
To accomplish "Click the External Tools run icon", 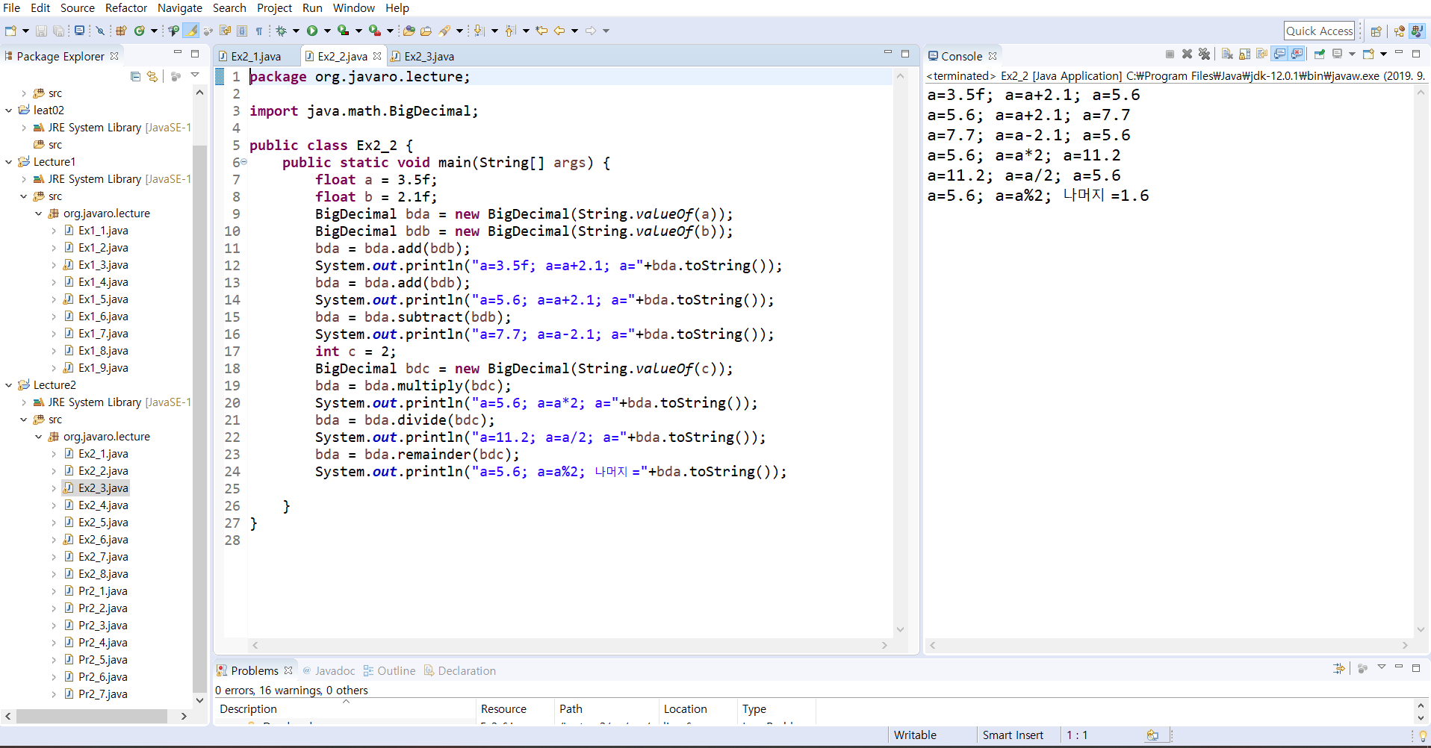I will (x=374, y=31).
